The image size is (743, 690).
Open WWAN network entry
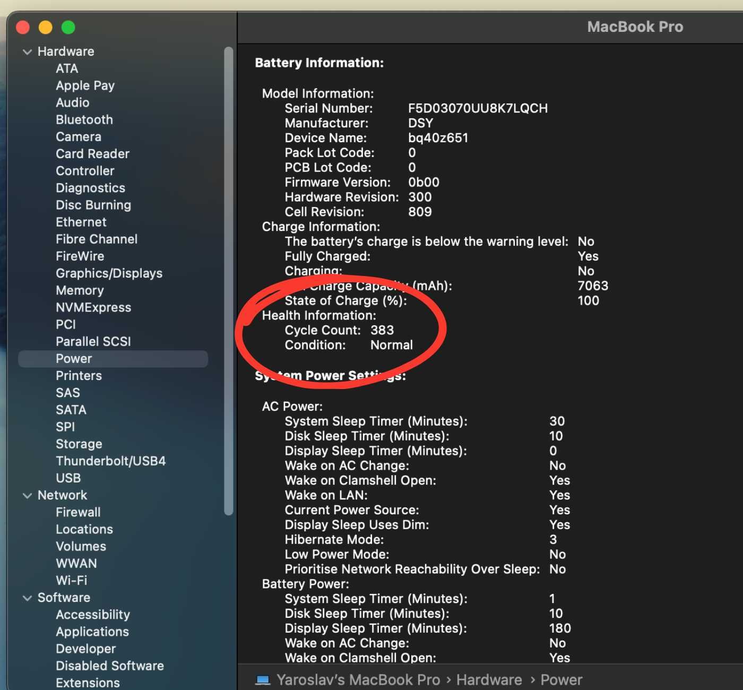[x=76, y=563]
